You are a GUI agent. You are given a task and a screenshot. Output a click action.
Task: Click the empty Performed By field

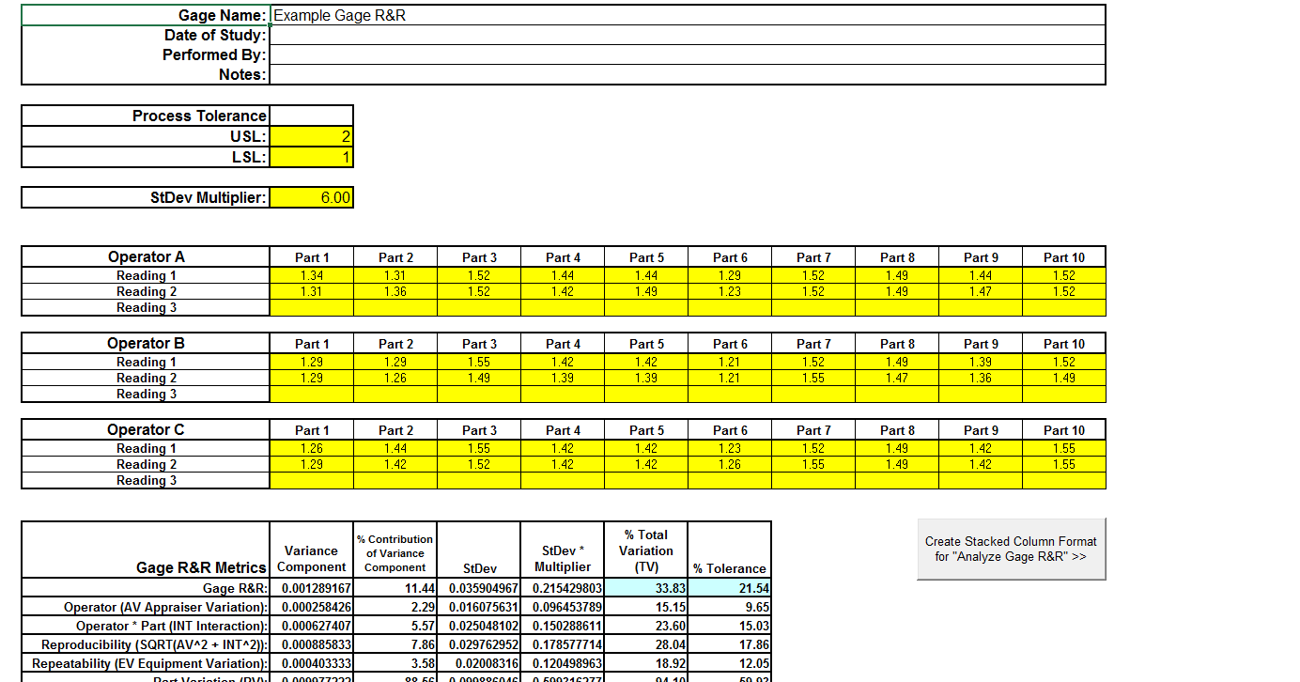(x=688, y=54)
